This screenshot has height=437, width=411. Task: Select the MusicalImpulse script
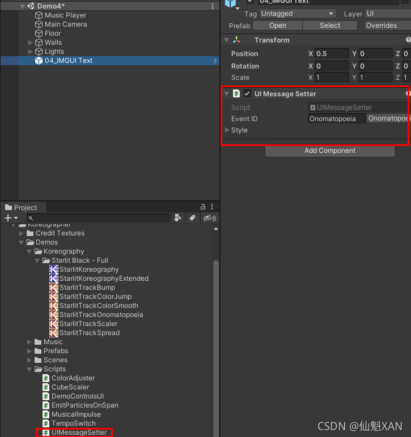pyautogui.click(x=76, y=414)
